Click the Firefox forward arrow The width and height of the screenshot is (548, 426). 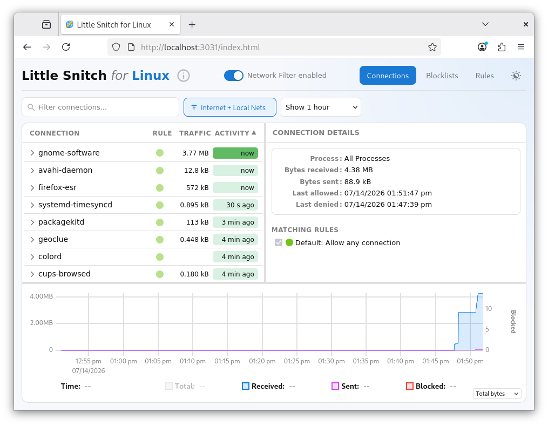click(46, 47)
